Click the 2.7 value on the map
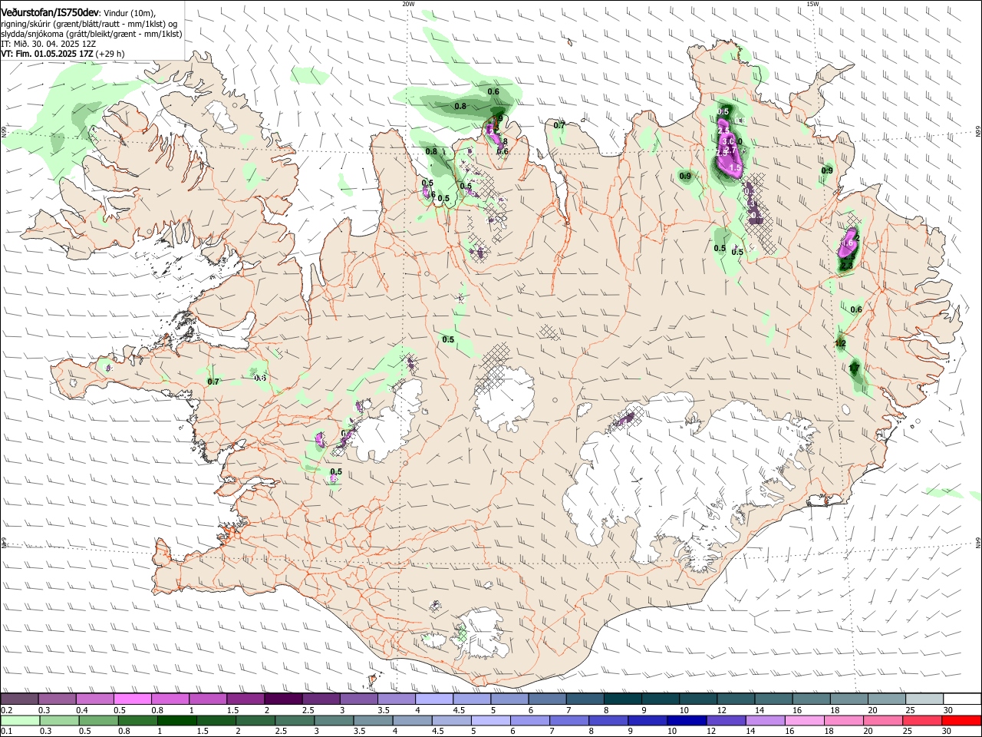 [x=730, y=150]
